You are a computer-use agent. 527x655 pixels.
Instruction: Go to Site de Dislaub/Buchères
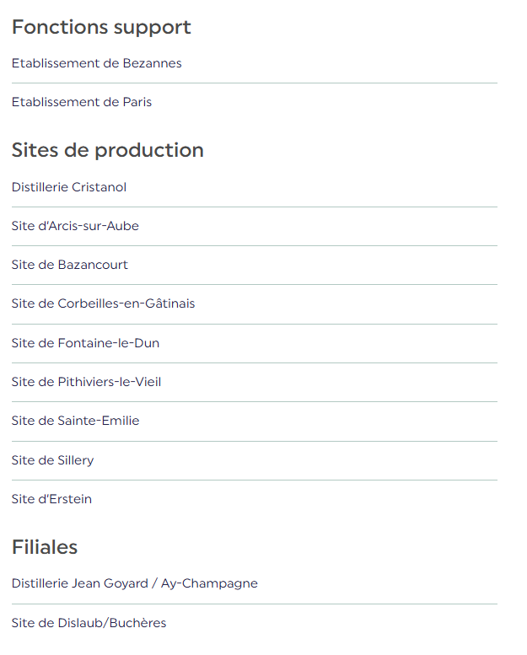[89, 623]
